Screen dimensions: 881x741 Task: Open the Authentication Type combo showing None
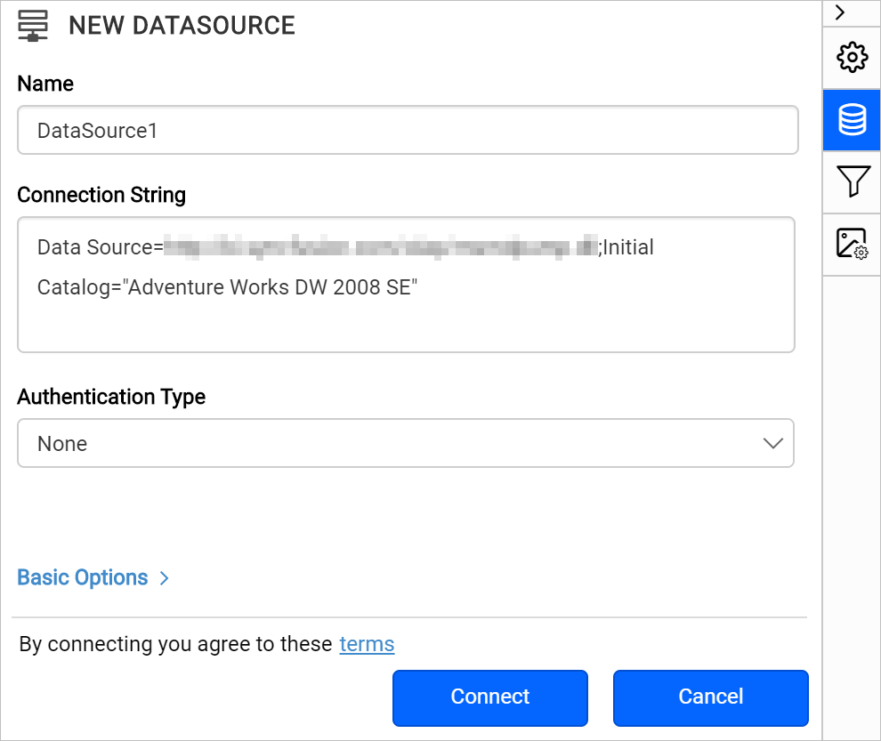pyautogui.click(x=406, y=443)
